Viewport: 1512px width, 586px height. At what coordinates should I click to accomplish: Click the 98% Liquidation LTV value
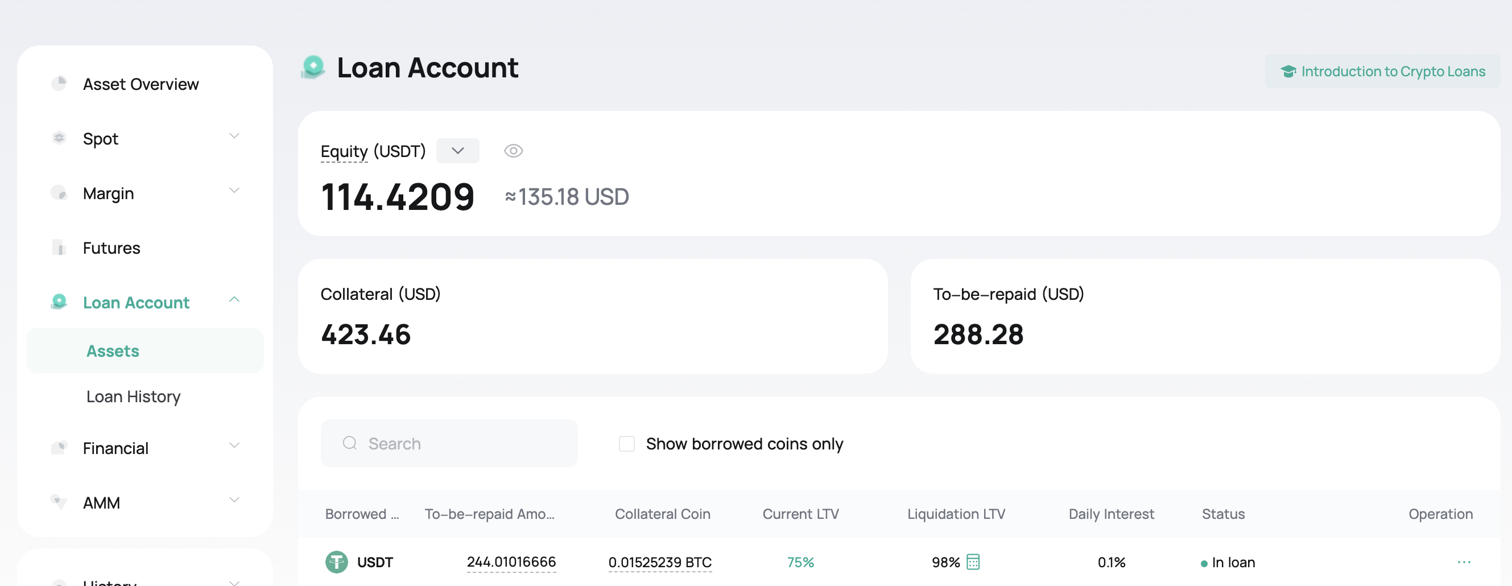pyautogui.click(x=945, y=562)
